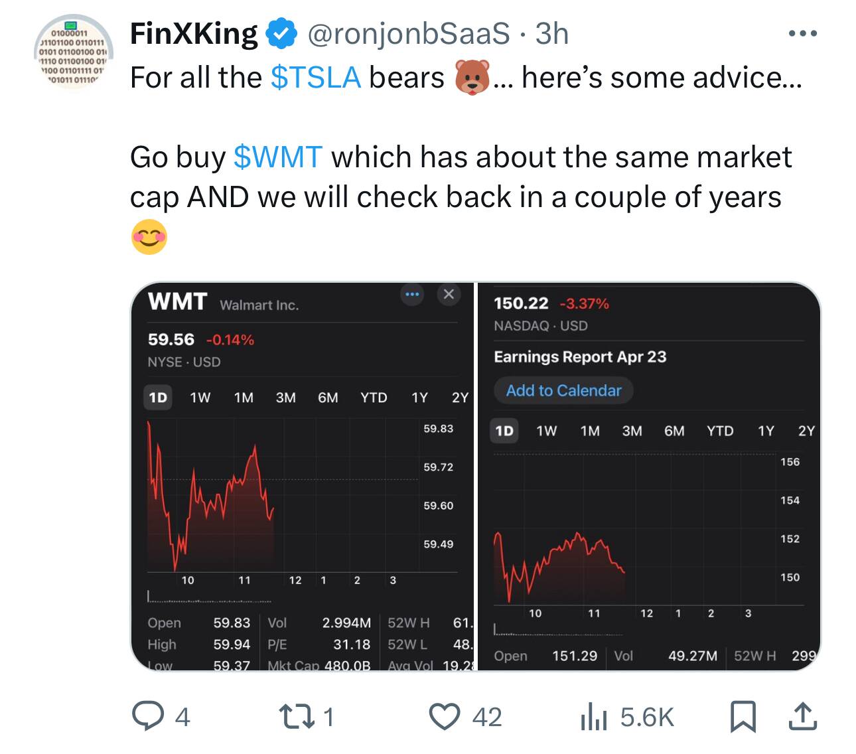Select 1W range on WMT chart
Viewport: 856px width, 754px height.
pyautogui.click(x=200, y=398)
